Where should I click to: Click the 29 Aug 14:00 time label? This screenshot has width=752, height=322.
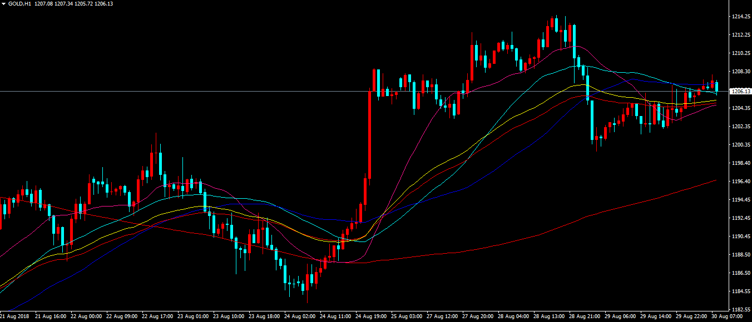(x=656, y=316)
